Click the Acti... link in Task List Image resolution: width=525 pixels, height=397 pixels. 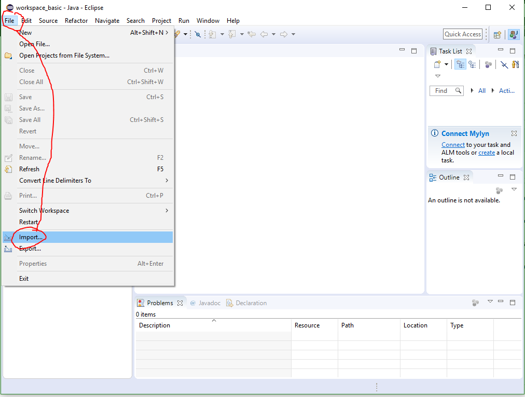[507, 91]
